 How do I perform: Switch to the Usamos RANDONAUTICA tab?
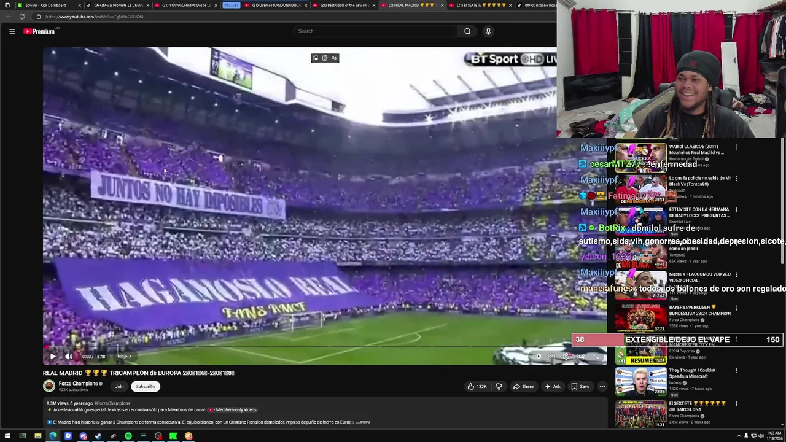click(276, 5)
